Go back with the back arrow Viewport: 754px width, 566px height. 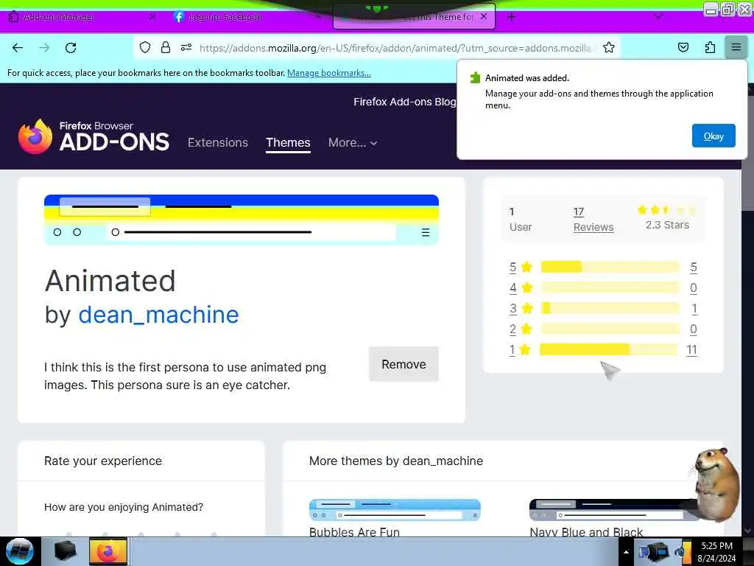point(18,48)
